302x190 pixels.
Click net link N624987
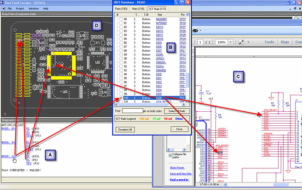[x=161, y=19]
